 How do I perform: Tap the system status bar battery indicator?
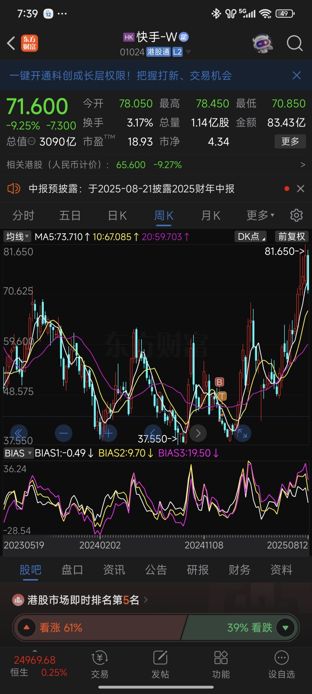[285, 13]
